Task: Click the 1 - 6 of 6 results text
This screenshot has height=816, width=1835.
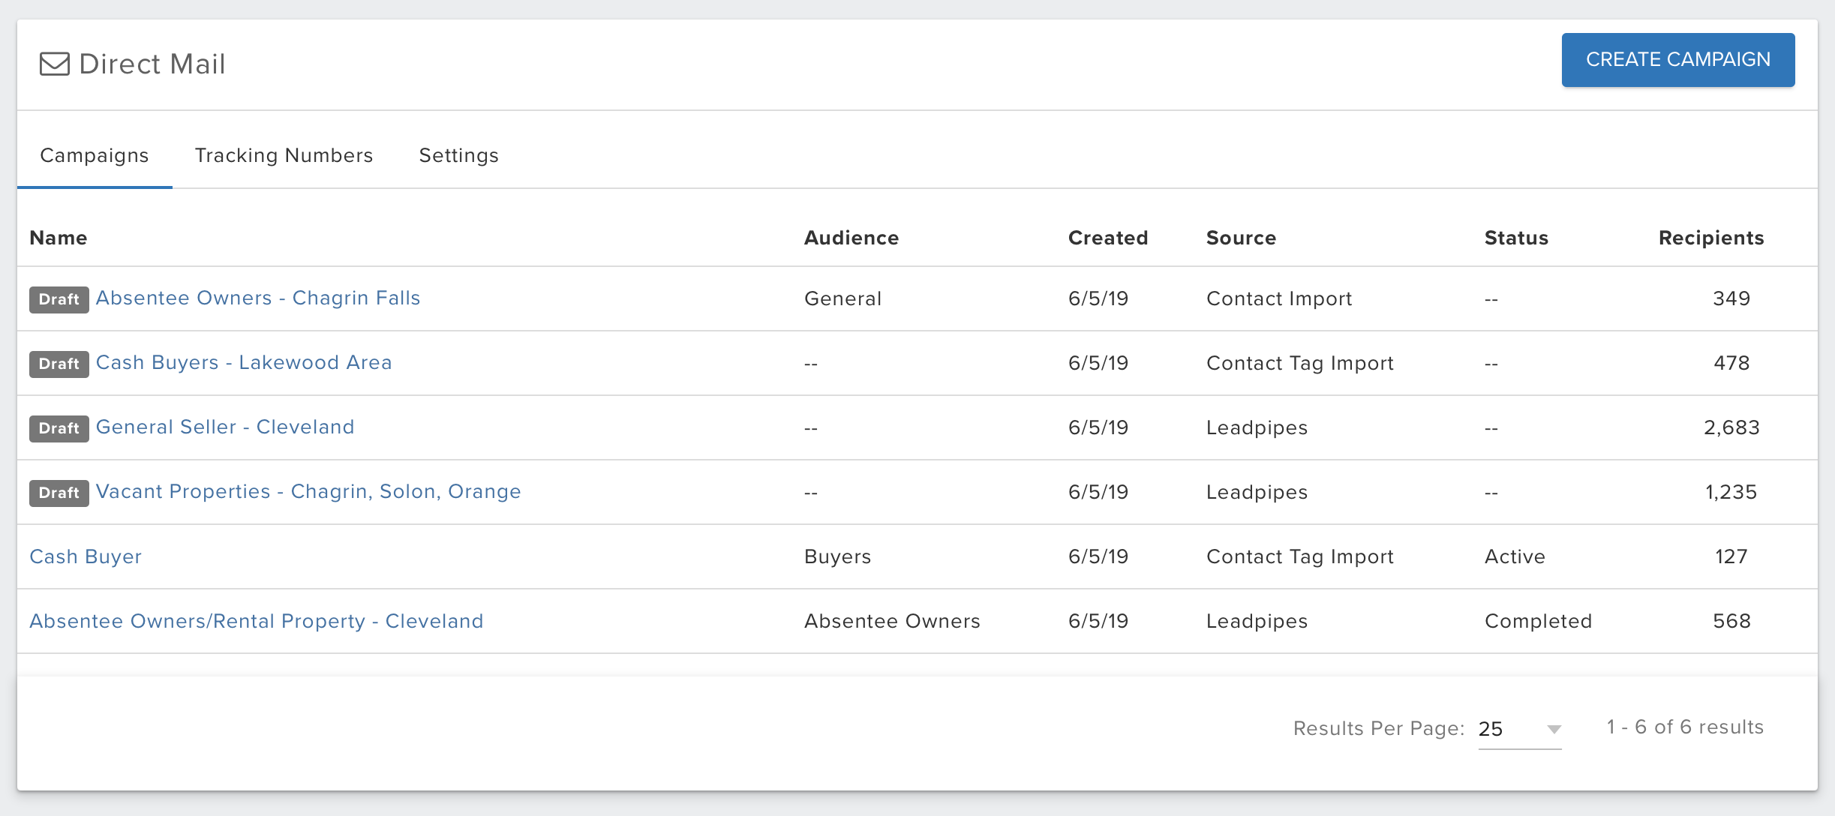Action: click(1685, 727)
